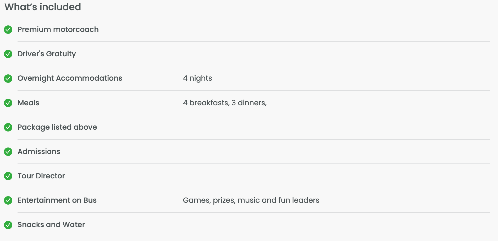The width and height of the screenshot is (498, 241).
Task: Click the green checkmark beside Premium motorcoach
Action: click(8, 30)
